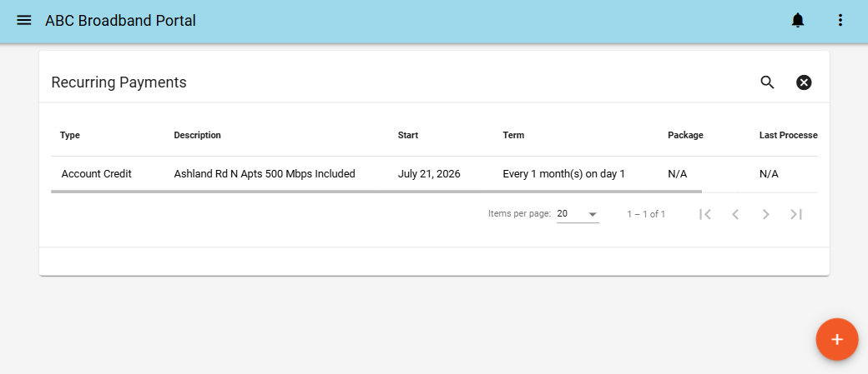Go to first page of results
The height and width of the screenshot is (374, 868).
pos(704,214)
